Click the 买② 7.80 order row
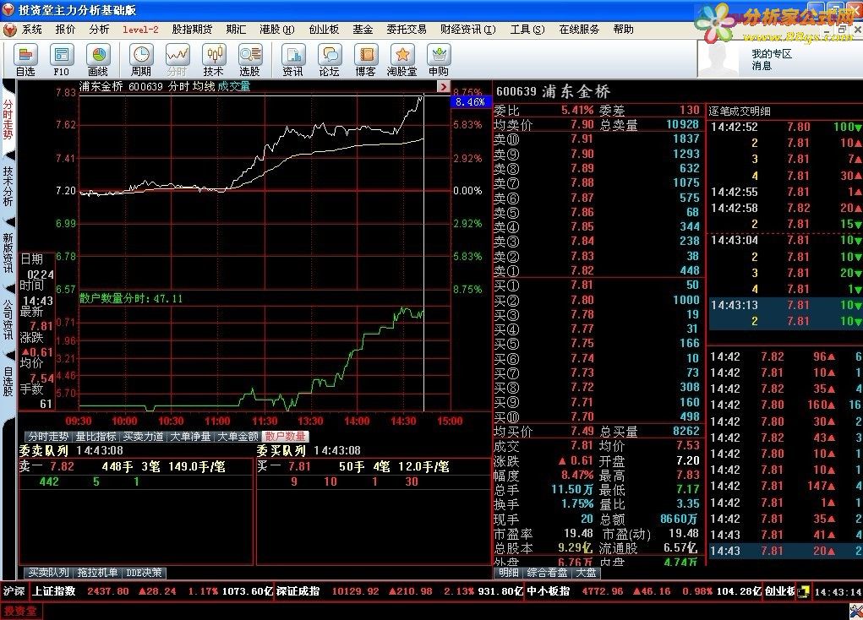Viewport: 863px width, 620px height. coord(597,300)
